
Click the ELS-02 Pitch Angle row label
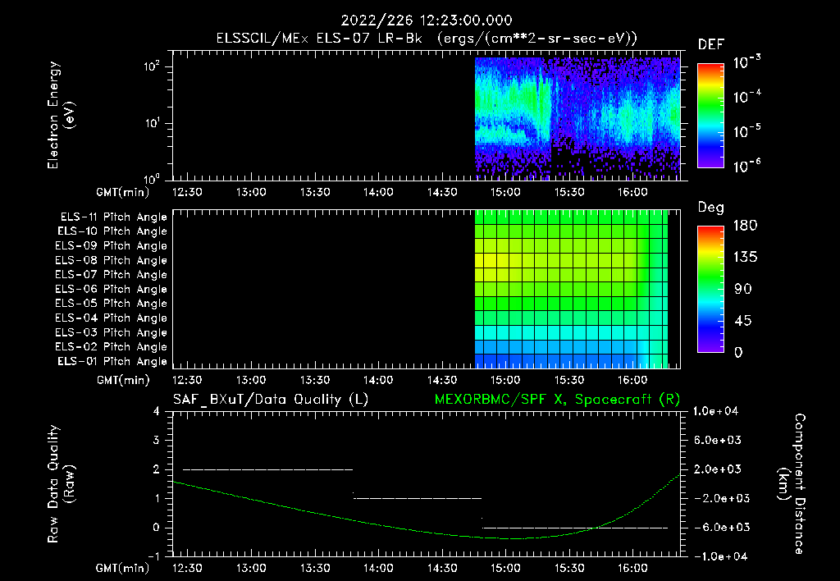tap(112, 347)
